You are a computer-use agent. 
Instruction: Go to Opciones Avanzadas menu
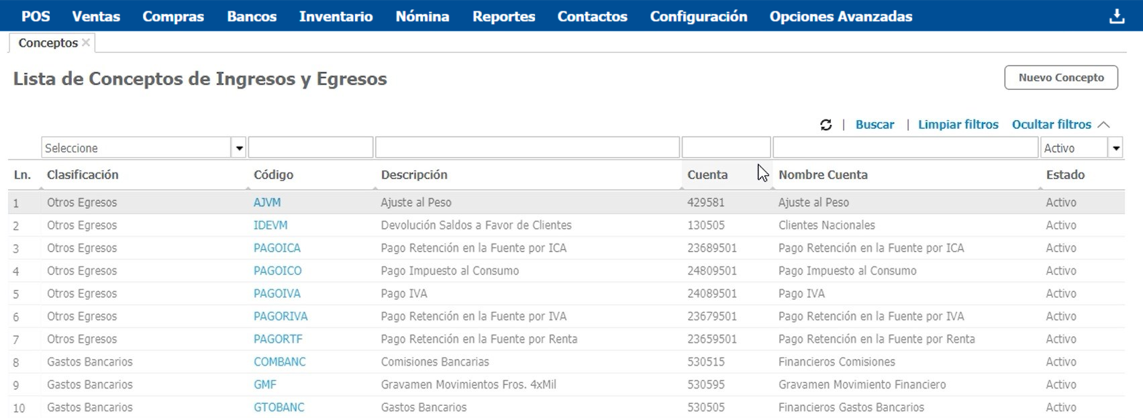[x=840, y=16]
